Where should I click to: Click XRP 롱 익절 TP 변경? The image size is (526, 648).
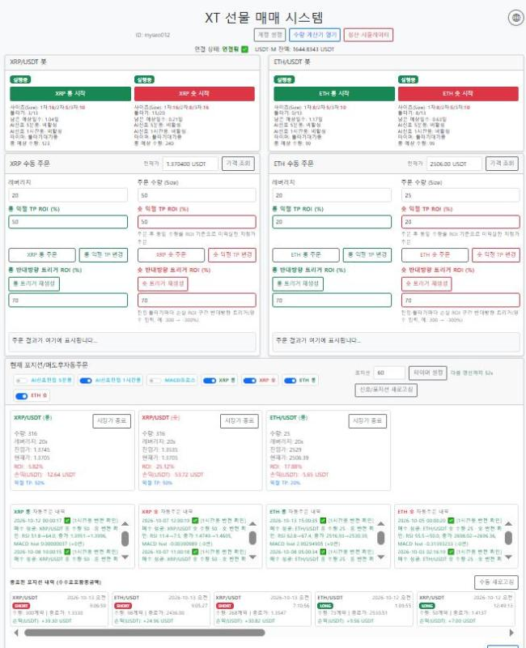(x=104, y=255)
